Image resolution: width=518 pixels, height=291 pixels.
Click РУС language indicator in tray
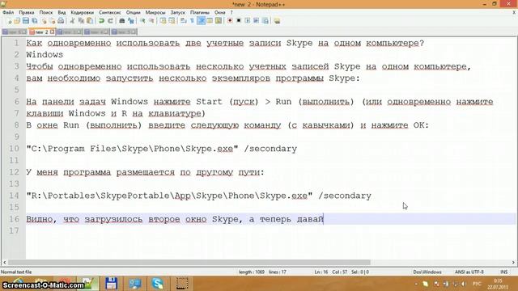[477, 284]
